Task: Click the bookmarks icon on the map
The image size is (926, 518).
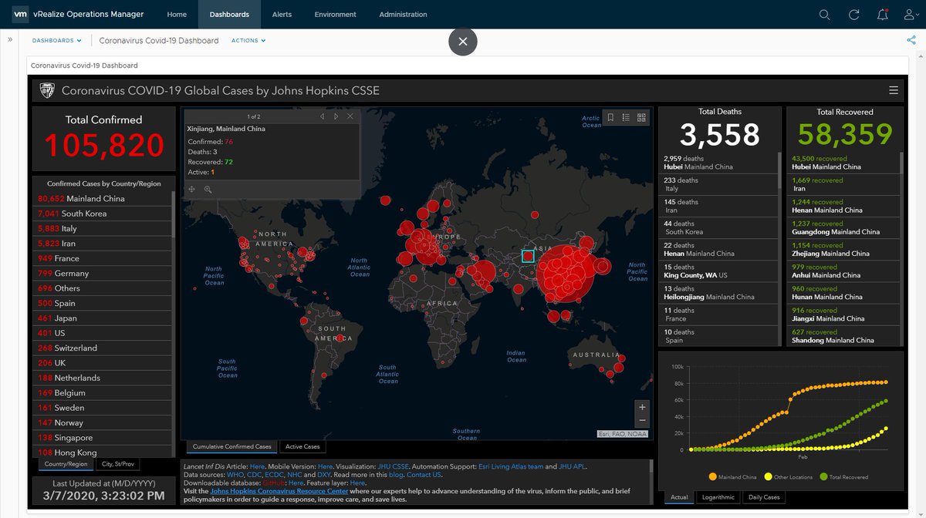Action: [610, 117]
